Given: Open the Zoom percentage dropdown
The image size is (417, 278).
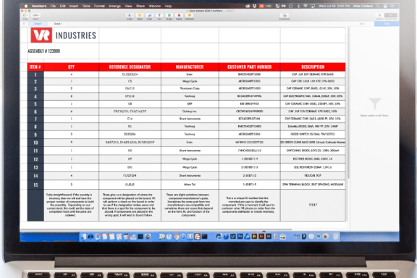Looking at the screenshot, I should (35, 15).
